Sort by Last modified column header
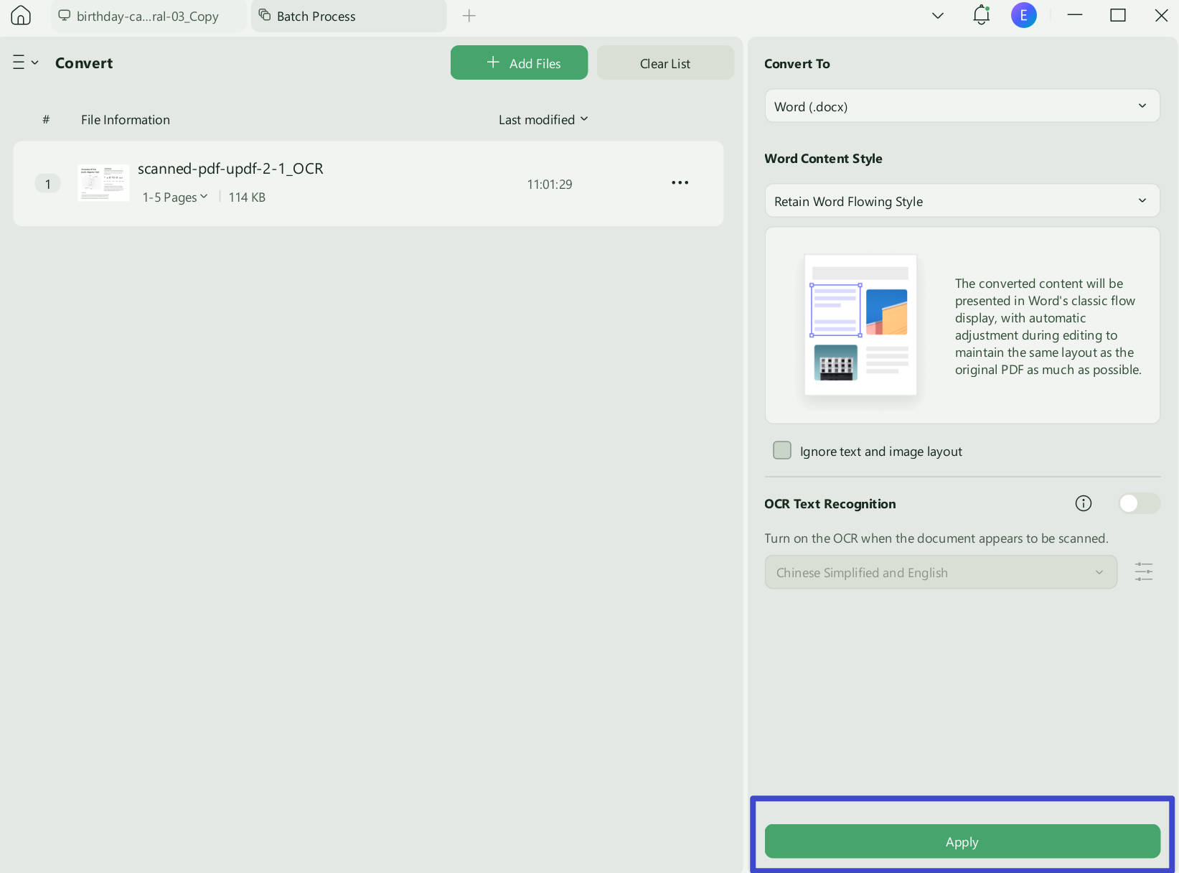The image size is (1179, 873). 543,119
